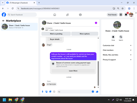
Task: Click the 'Dogs?' message bubble
Action: (49, 45)
